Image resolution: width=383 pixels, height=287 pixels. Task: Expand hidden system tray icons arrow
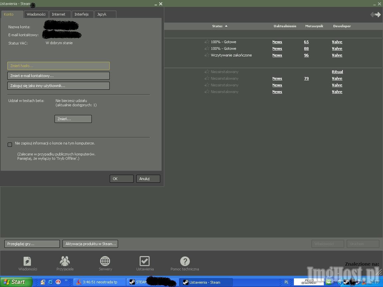pyautogui.click(x=339, y=282)
